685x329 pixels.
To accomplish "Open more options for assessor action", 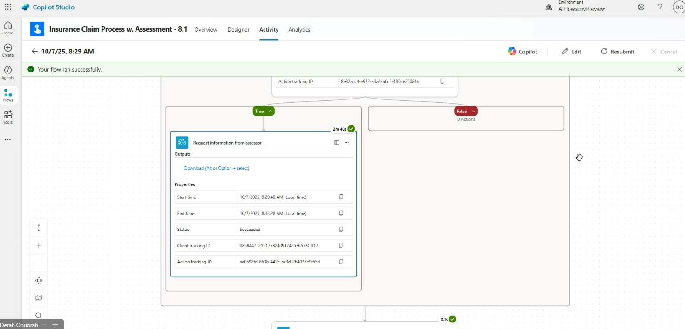I will click(x=346, y=143).
